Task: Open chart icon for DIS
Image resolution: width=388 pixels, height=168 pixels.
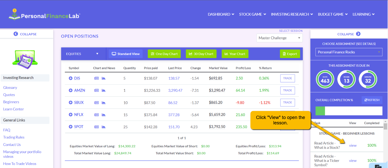Action: [104, 78]
